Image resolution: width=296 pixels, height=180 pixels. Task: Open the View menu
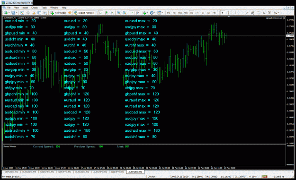pos(17,8)
